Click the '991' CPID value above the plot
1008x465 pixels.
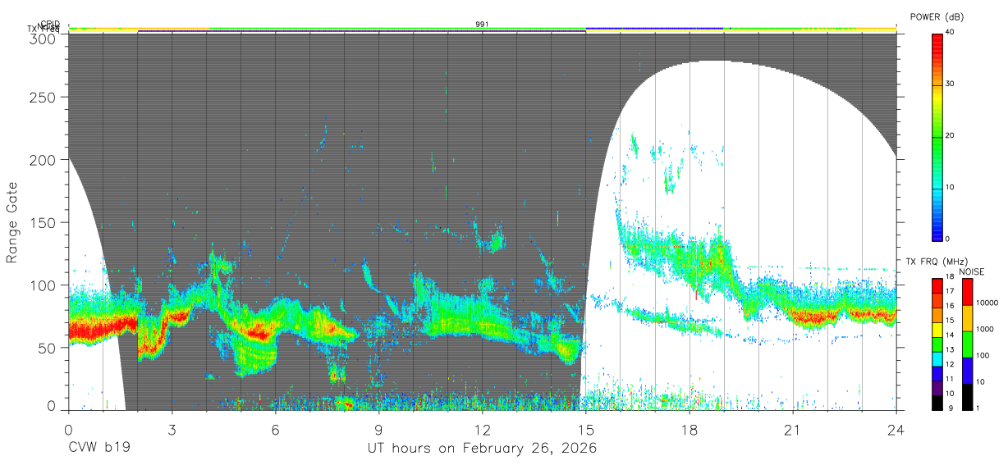click(482, 25)
